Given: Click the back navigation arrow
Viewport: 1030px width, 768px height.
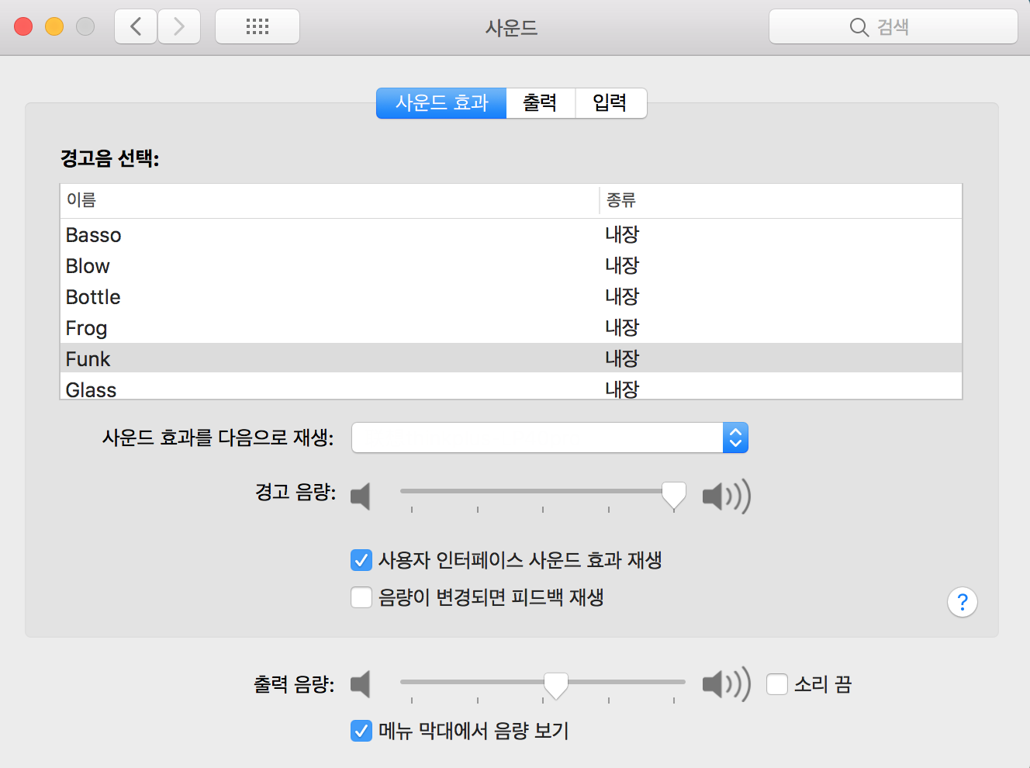Looking at the screenshot, I should tap(135, 26).
